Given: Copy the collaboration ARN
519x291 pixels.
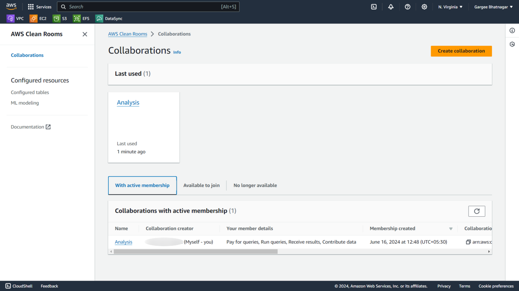Looking at the screenshot, I should pos(468,242).
